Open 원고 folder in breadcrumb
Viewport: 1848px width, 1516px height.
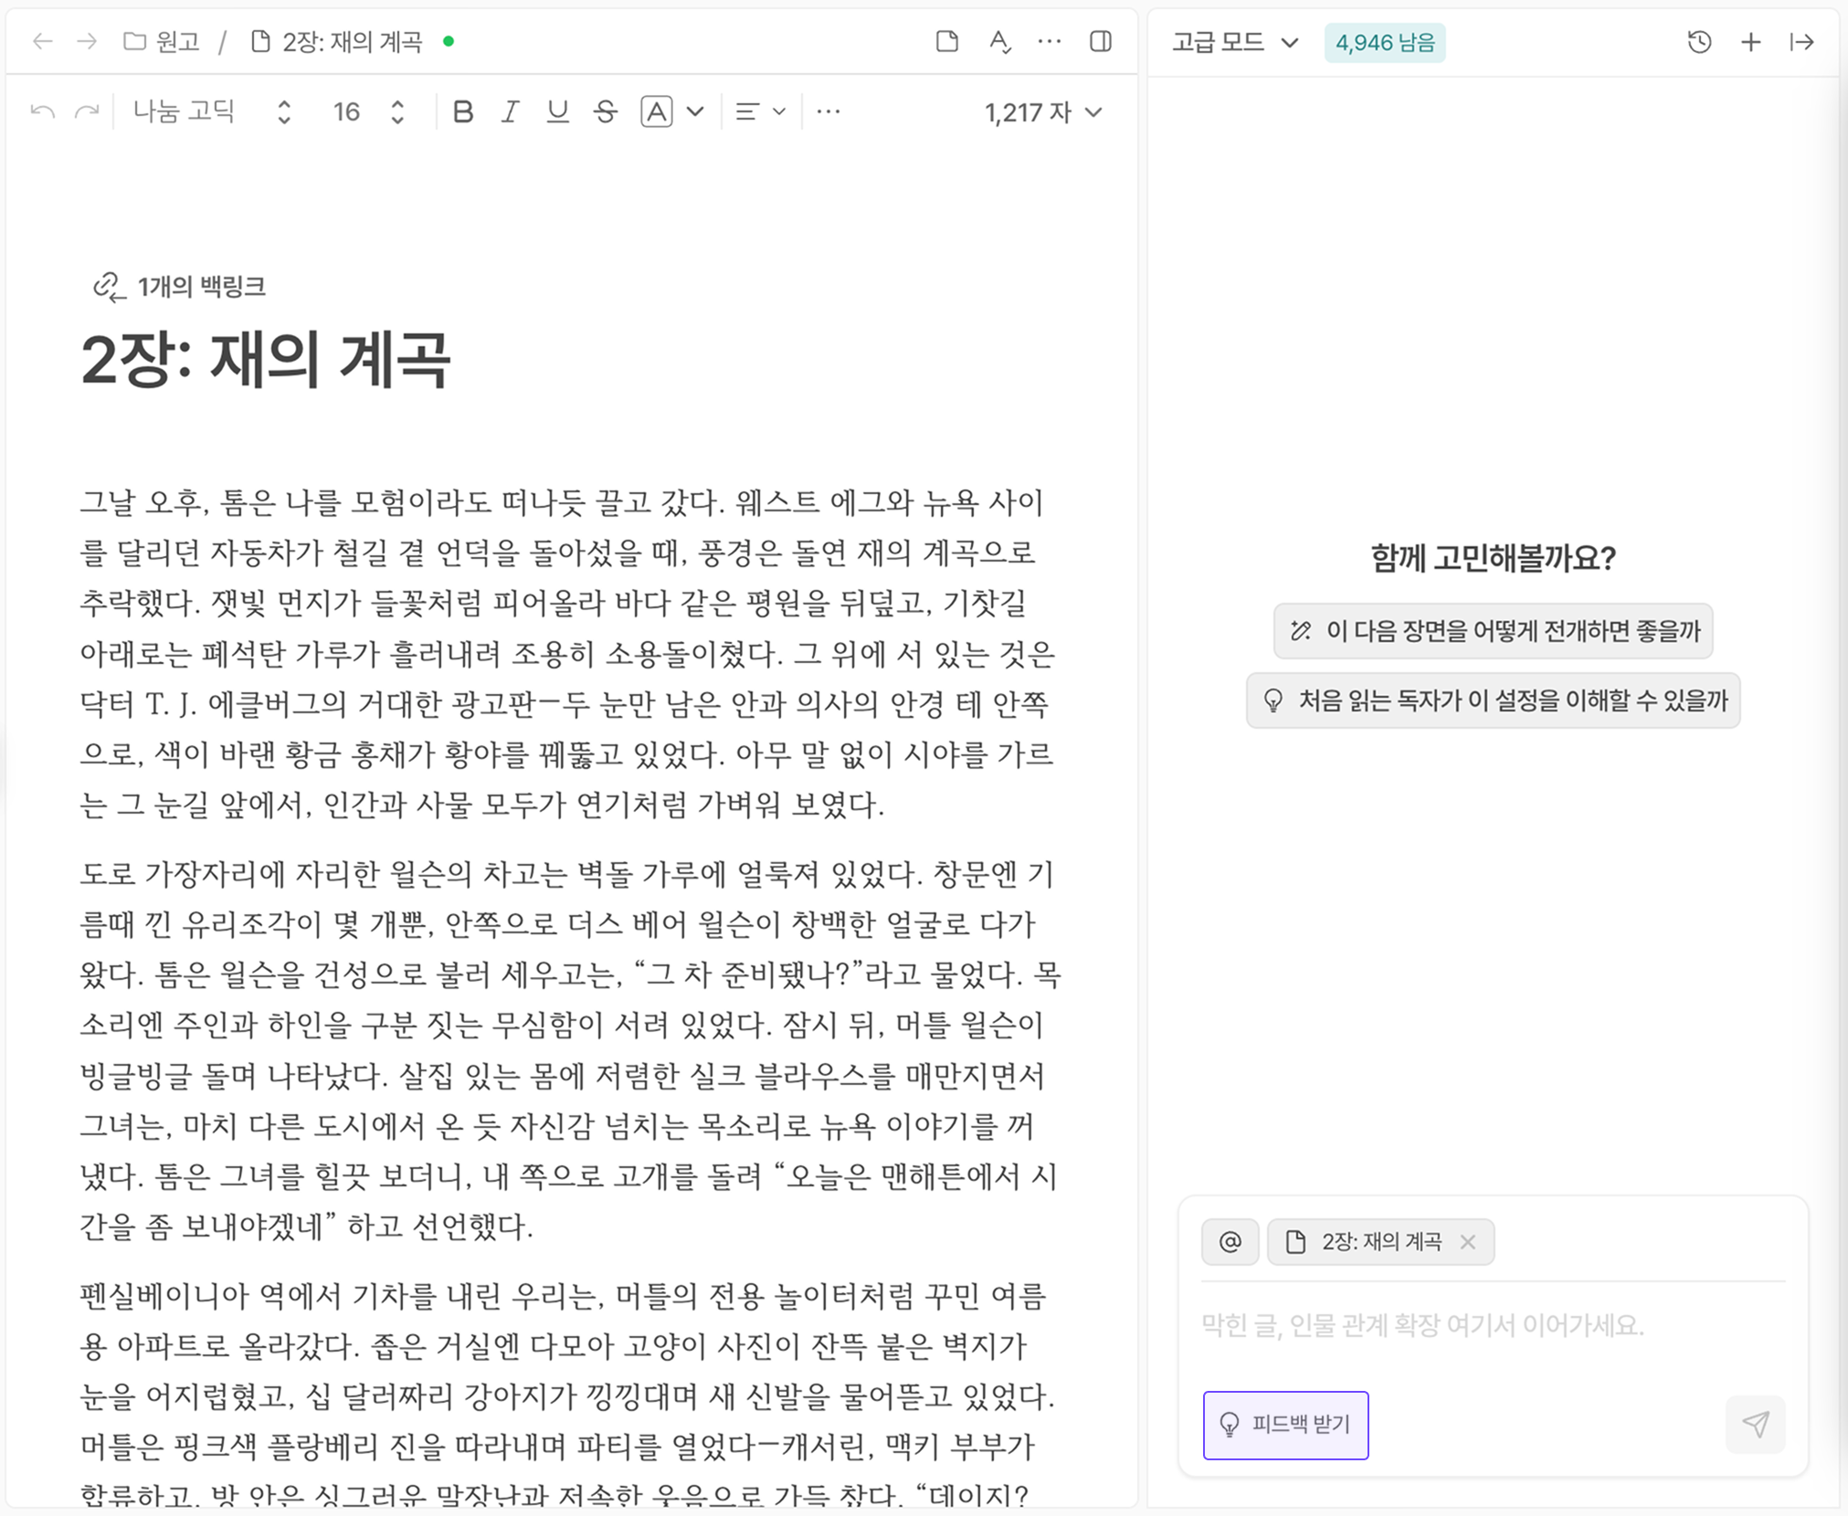[163, 42]
